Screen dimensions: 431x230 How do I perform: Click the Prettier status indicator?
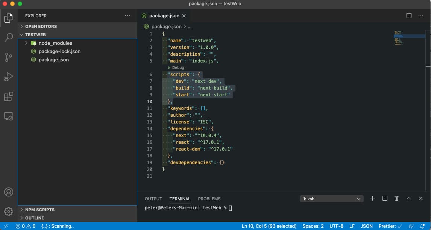coord(390,226)
